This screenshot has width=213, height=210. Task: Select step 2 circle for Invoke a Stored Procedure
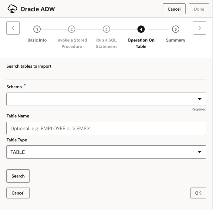72,29
